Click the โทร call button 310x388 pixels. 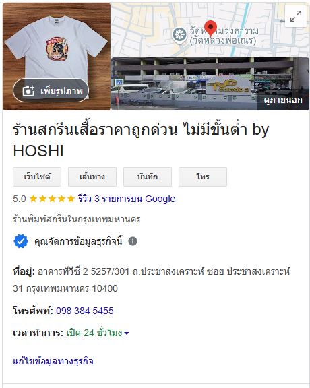203,176
